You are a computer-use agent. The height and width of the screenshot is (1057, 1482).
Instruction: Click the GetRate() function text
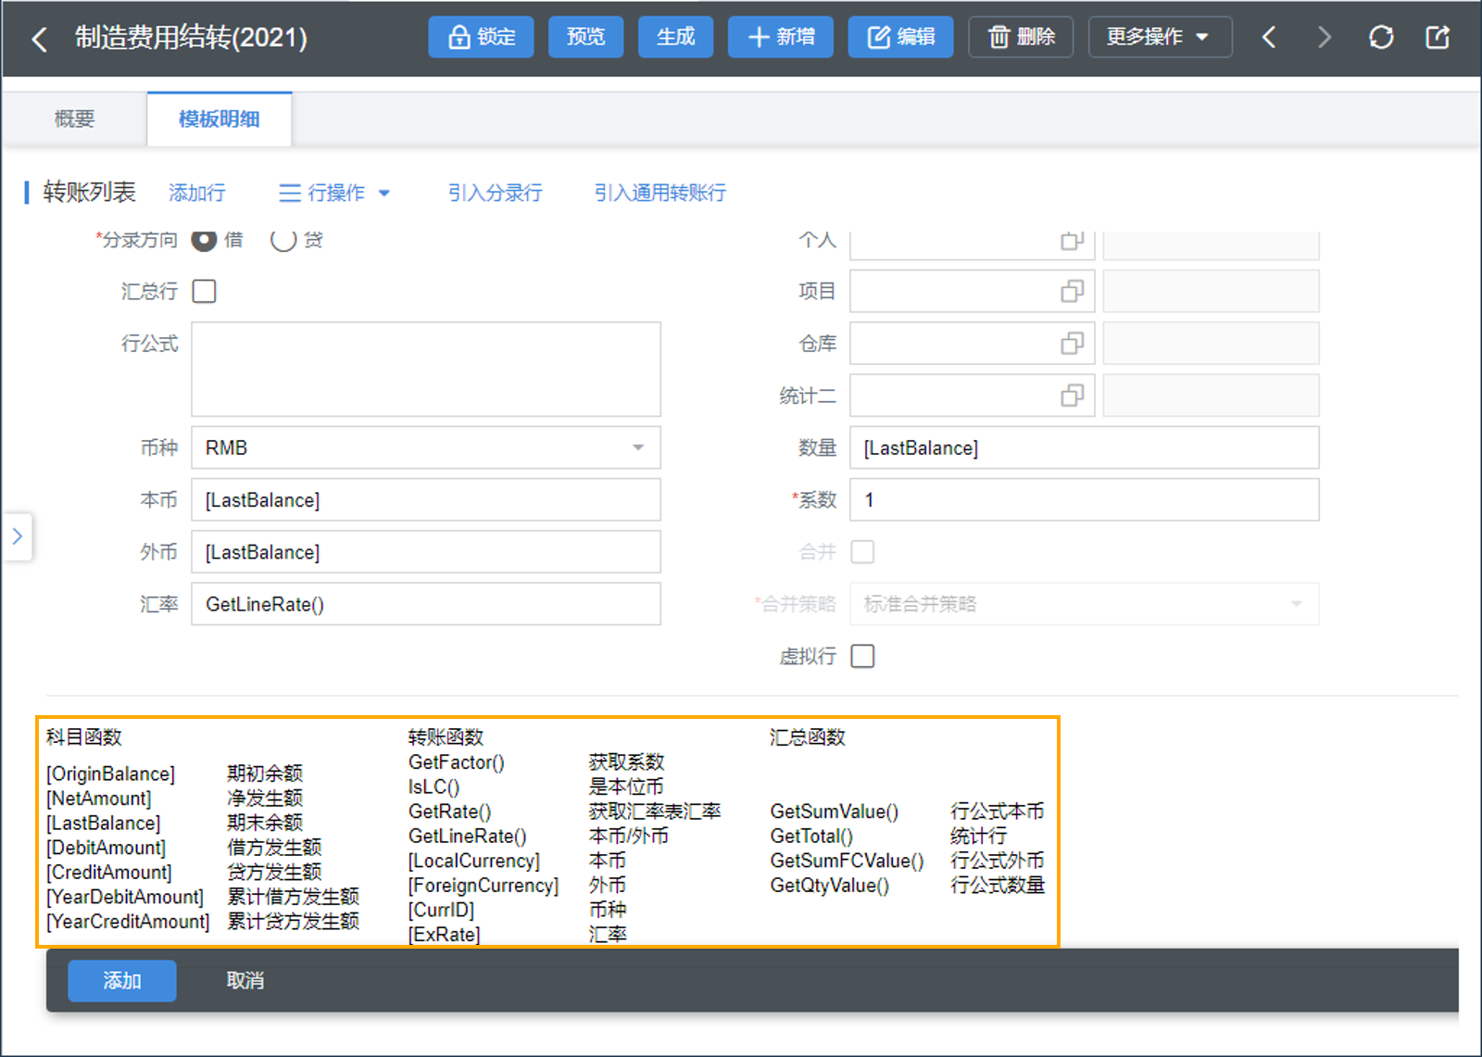pos(450,811)
